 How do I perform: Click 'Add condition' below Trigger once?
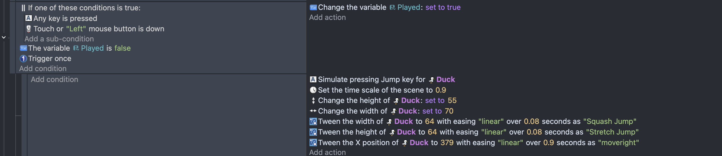click(x=43, y=69)
